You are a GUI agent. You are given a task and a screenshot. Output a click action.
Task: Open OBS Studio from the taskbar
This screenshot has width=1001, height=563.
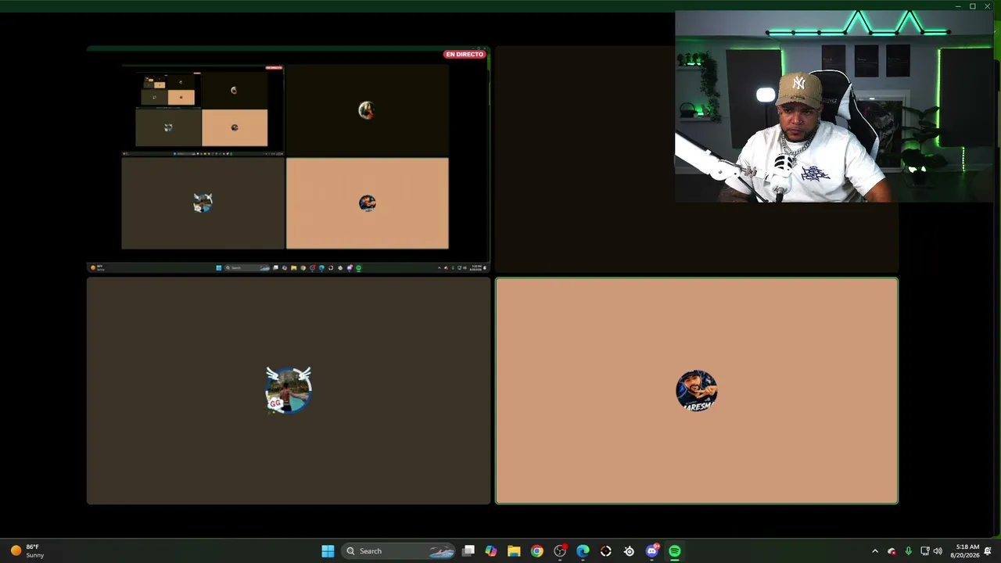[560, 551]
